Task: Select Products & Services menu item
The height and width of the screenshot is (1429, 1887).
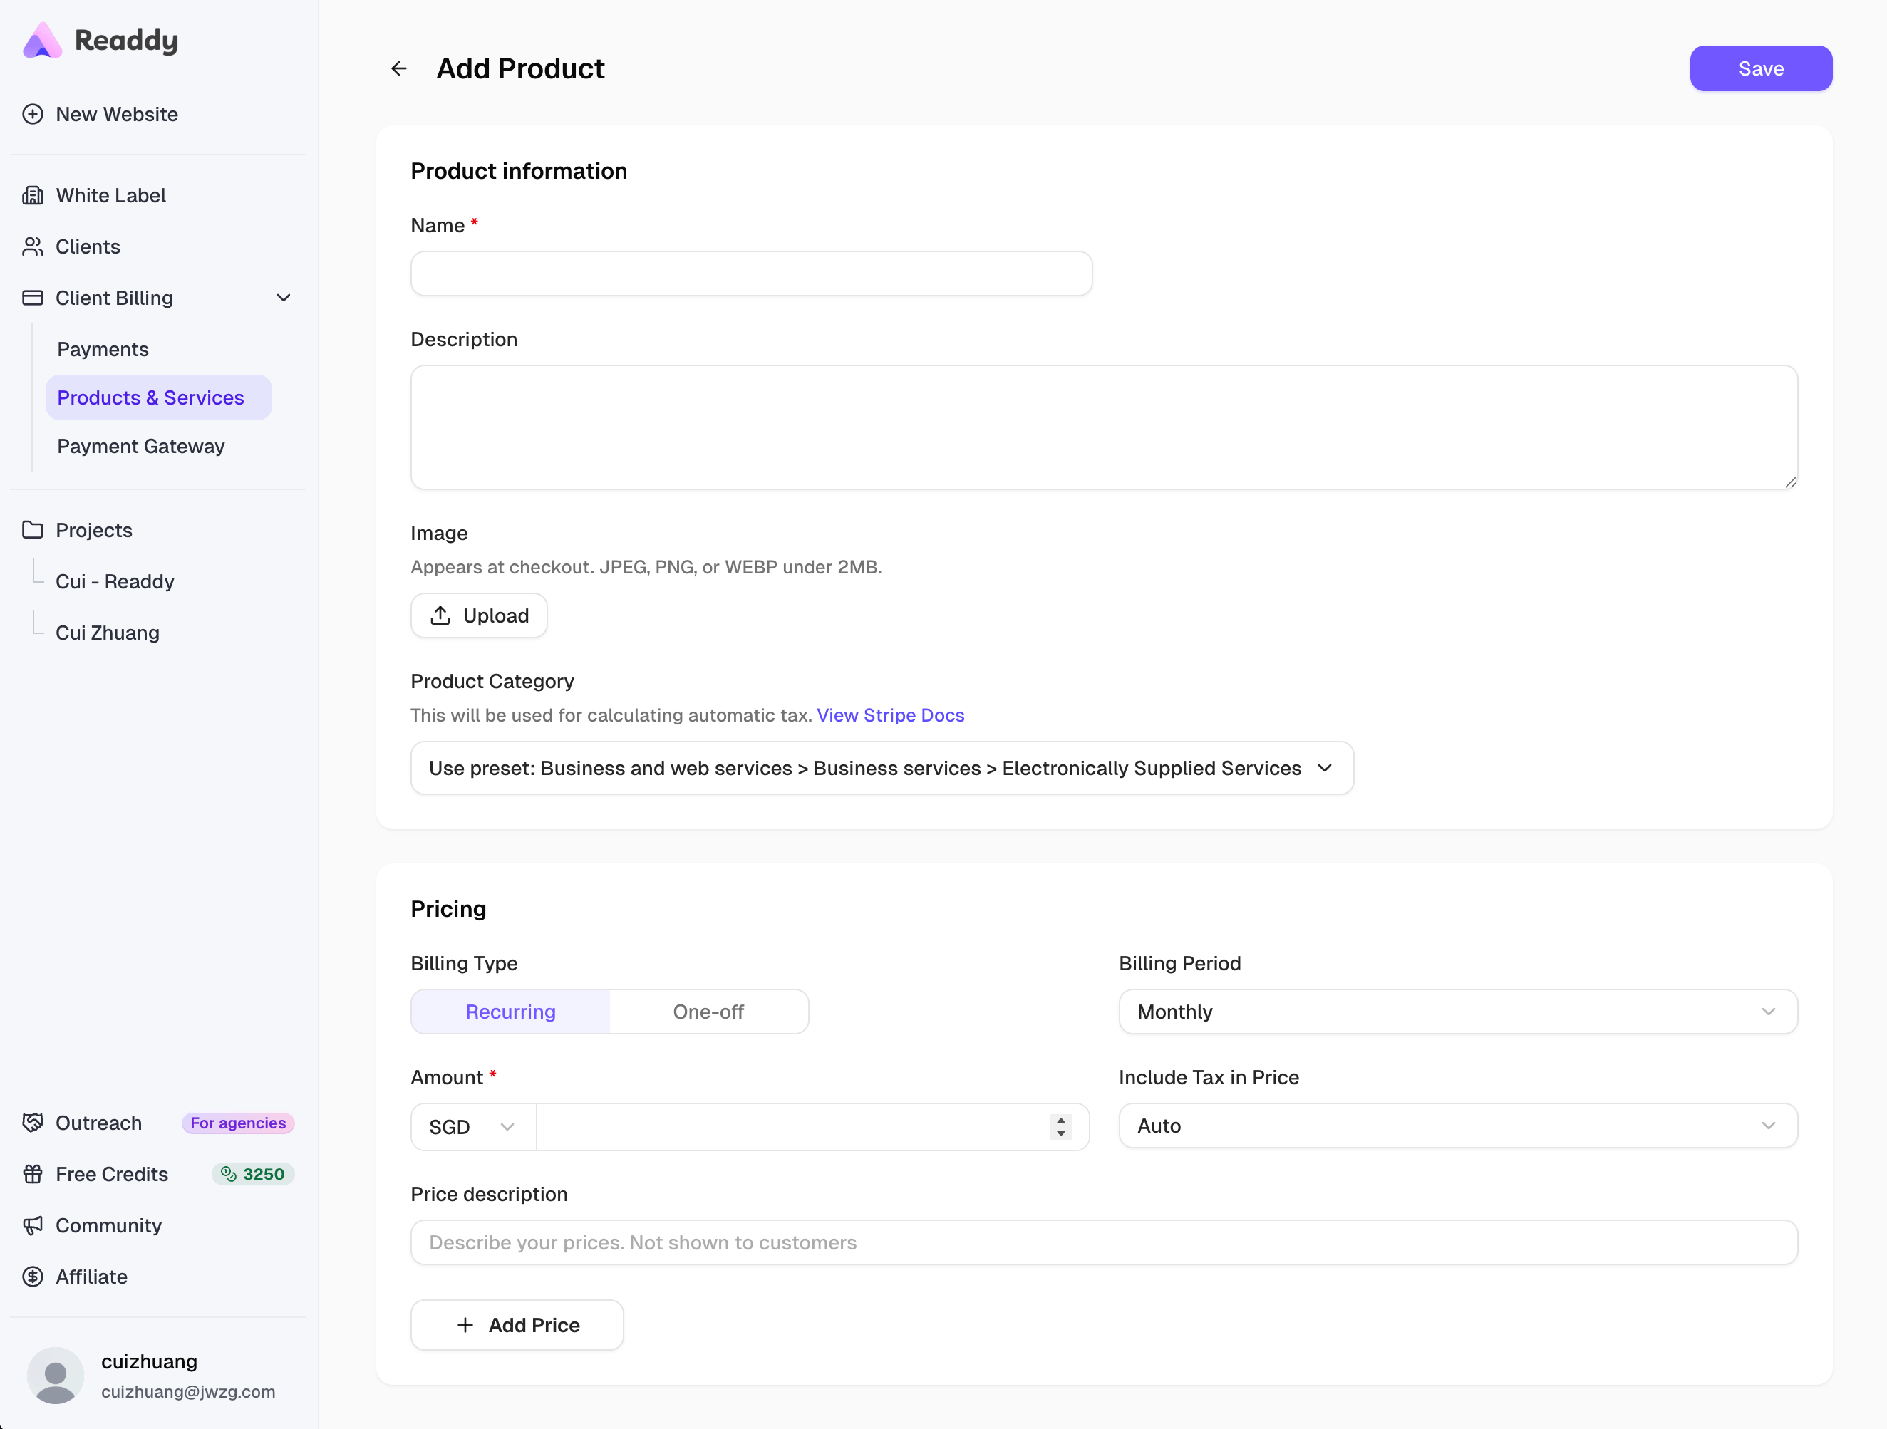Action: [x=159, y=397]
